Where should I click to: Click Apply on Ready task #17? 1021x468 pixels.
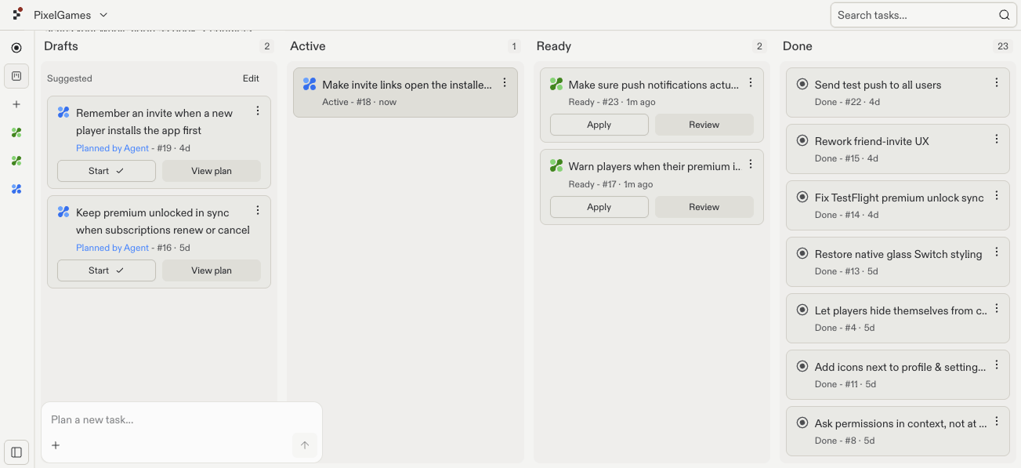[599, 207]
